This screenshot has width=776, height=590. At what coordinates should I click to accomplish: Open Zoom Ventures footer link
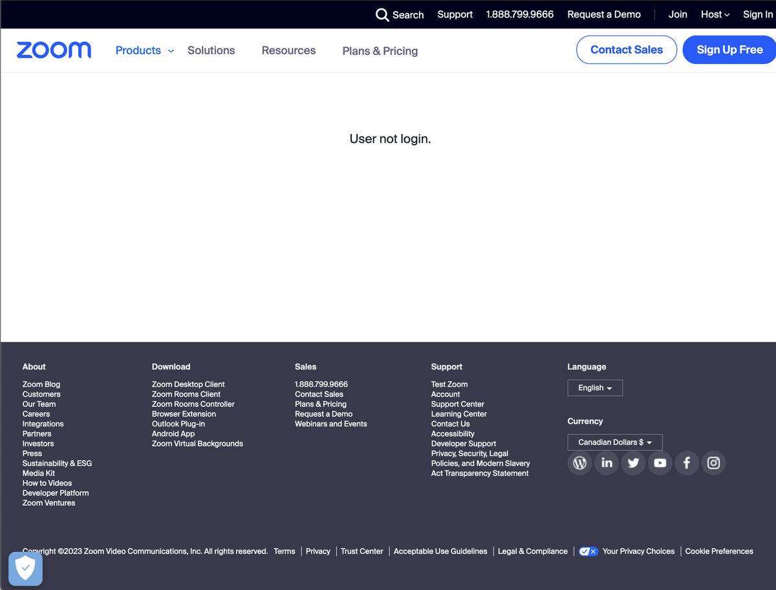49,503
